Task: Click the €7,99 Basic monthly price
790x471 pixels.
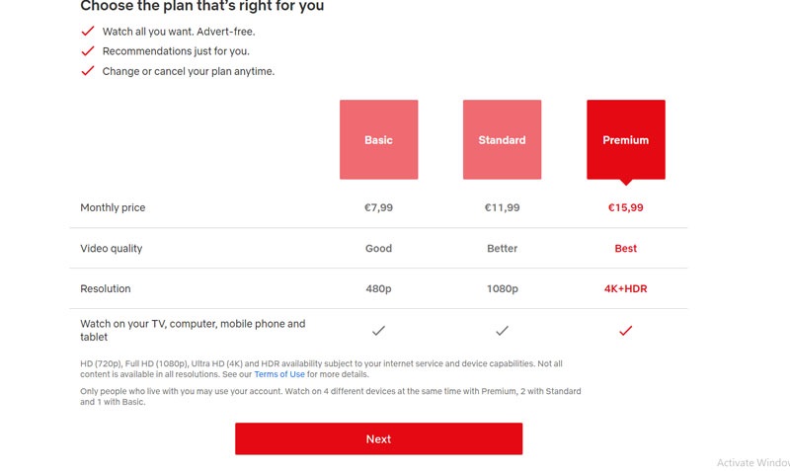Action: [378, 208]
